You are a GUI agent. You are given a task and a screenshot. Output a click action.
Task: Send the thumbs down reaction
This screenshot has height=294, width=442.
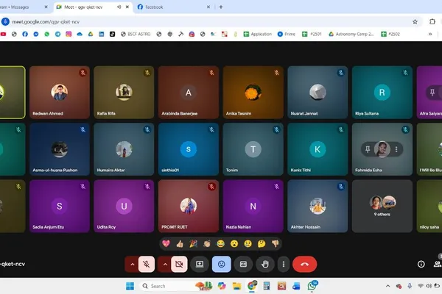[x=275, y=243]
